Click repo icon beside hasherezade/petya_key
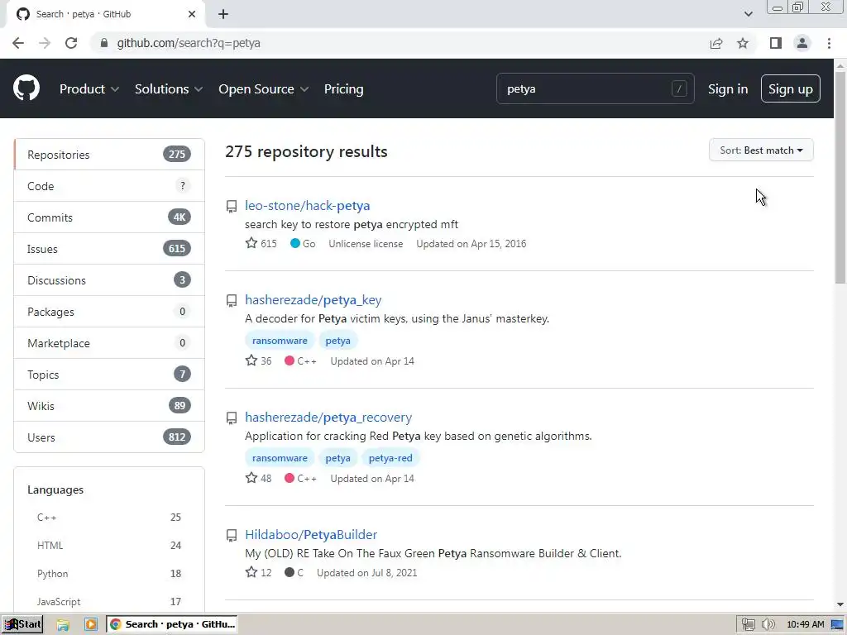Image resolution: width=847 pixels, height=635 pixels. pos(232,300)
